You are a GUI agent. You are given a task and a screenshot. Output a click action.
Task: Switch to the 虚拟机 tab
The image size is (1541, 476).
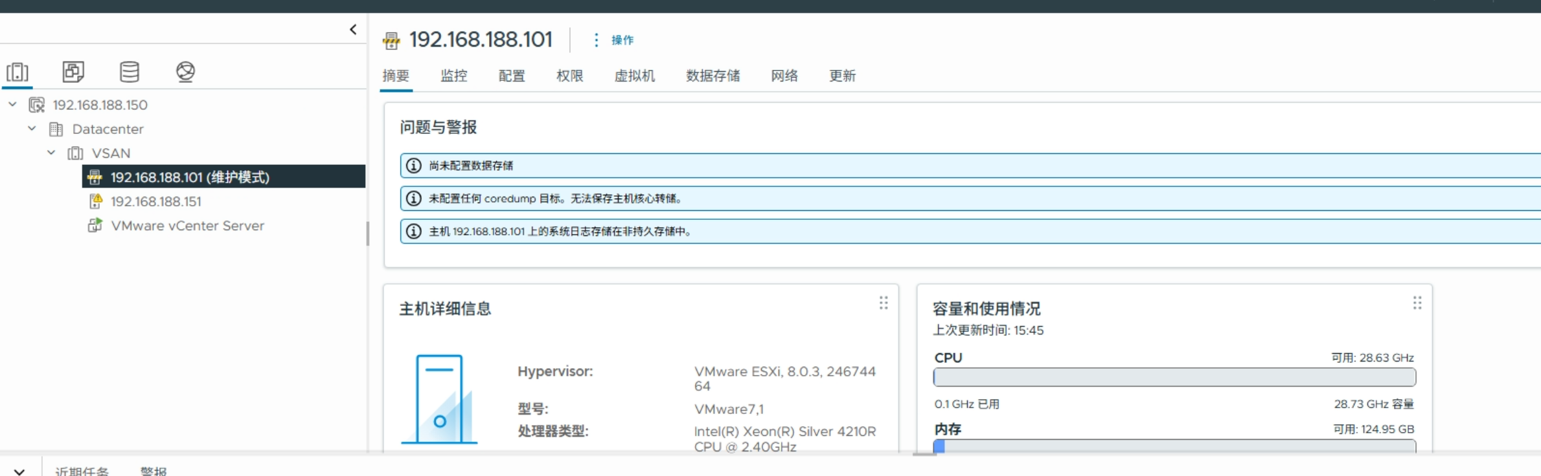(635, 76)
